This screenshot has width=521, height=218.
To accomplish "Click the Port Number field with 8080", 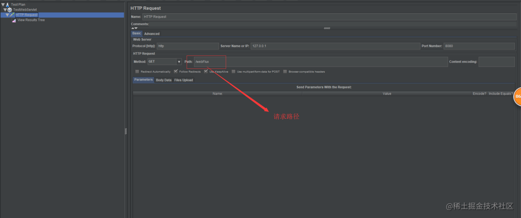I will pos(479,46).
